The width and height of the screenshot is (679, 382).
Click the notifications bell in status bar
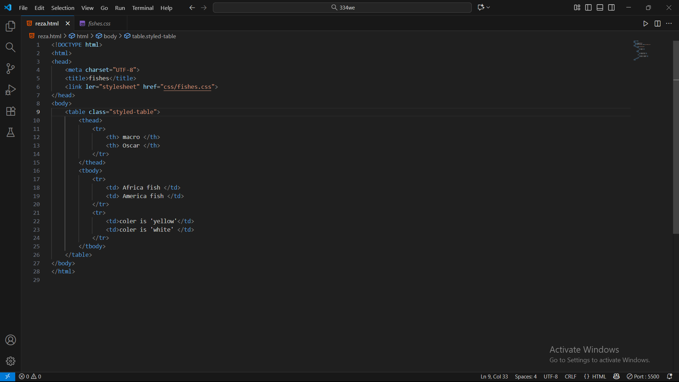click(x=669, y=376)
